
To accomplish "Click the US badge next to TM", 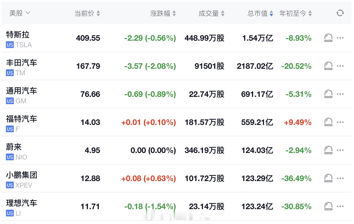I will tap(10, 73).
